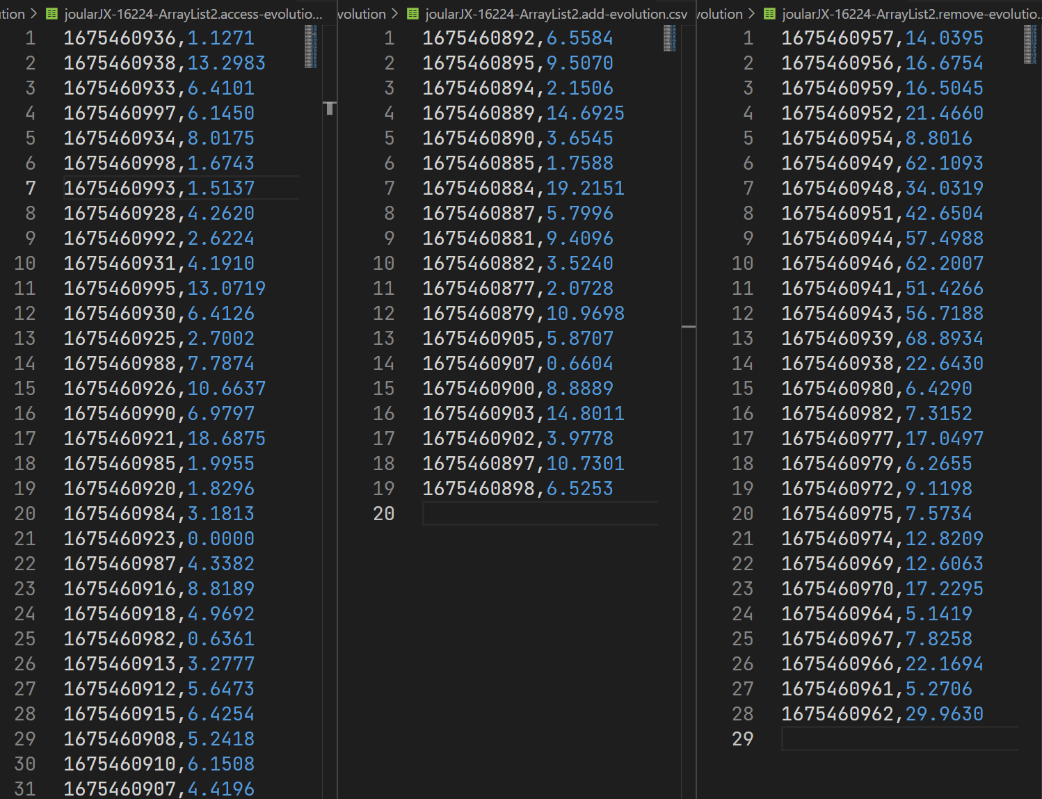The image size is (1042, 799).
Task: Click the row 1675460915,6.4254
Action: click(x=159, y=714)
